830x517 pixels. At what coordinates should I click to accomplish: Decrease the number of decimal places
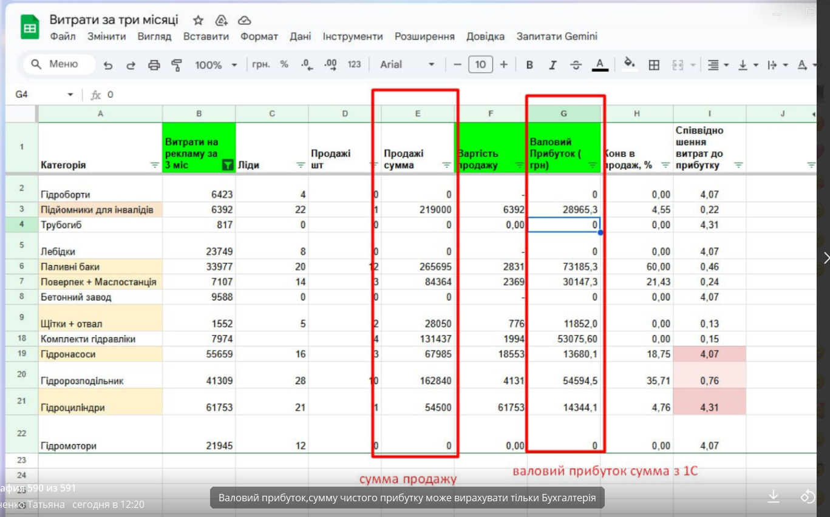pyautogui.click(x=307, y=65)
